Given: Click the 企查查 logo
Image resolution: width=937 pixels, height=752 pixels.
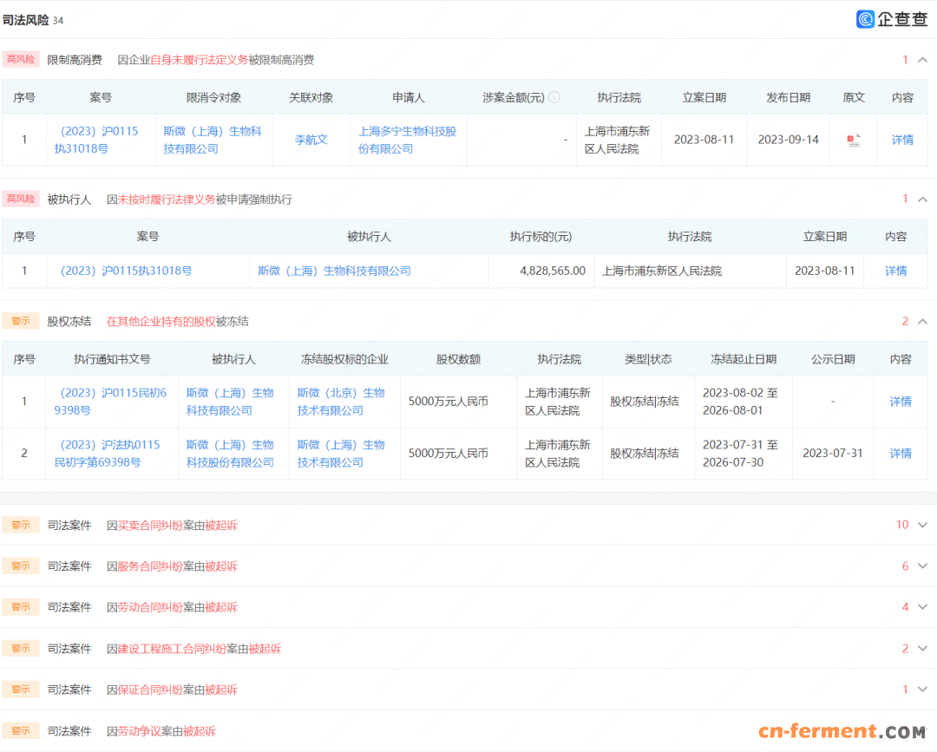Looking at the screenshot, I should pyautogui.click(x=892, y=19).
